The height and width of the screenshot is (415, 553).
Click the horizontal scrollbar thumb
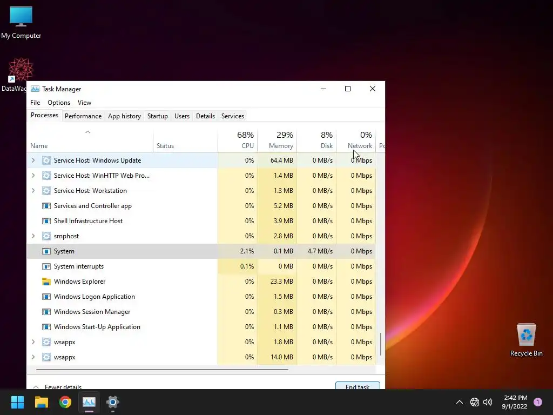click(162, 370)
